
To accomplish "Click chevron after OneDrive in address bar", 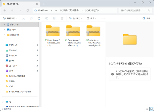I will pyautogui.click(x=51, y=10).
